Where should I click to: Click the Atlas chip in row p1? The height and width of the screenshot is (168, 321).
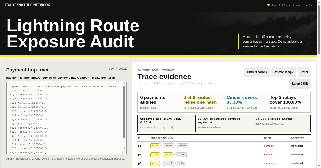pyautogui.click(x=155, y=146)
